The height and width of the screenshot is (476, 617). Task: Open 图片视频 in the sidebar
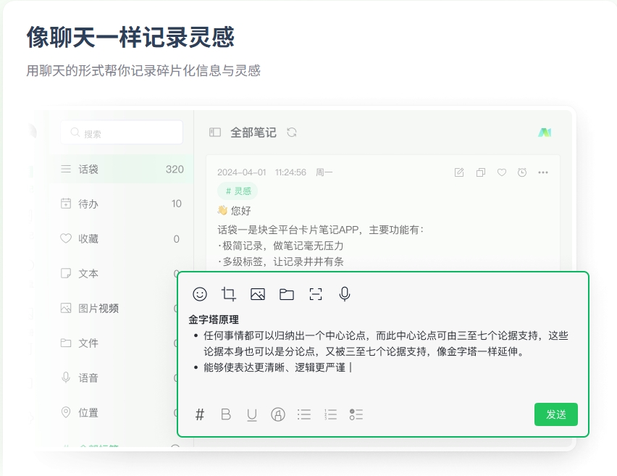(98, 309)
